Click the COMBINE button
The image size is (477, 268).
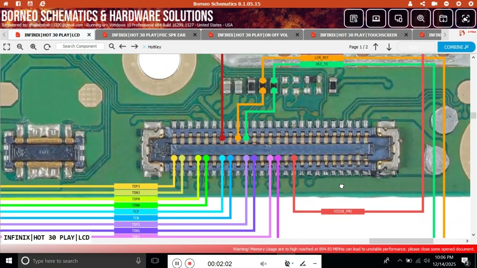[457, 47]
